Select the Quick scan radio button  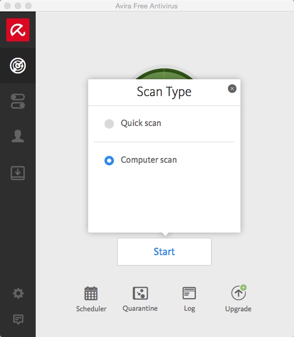click(x=109, y=124)
